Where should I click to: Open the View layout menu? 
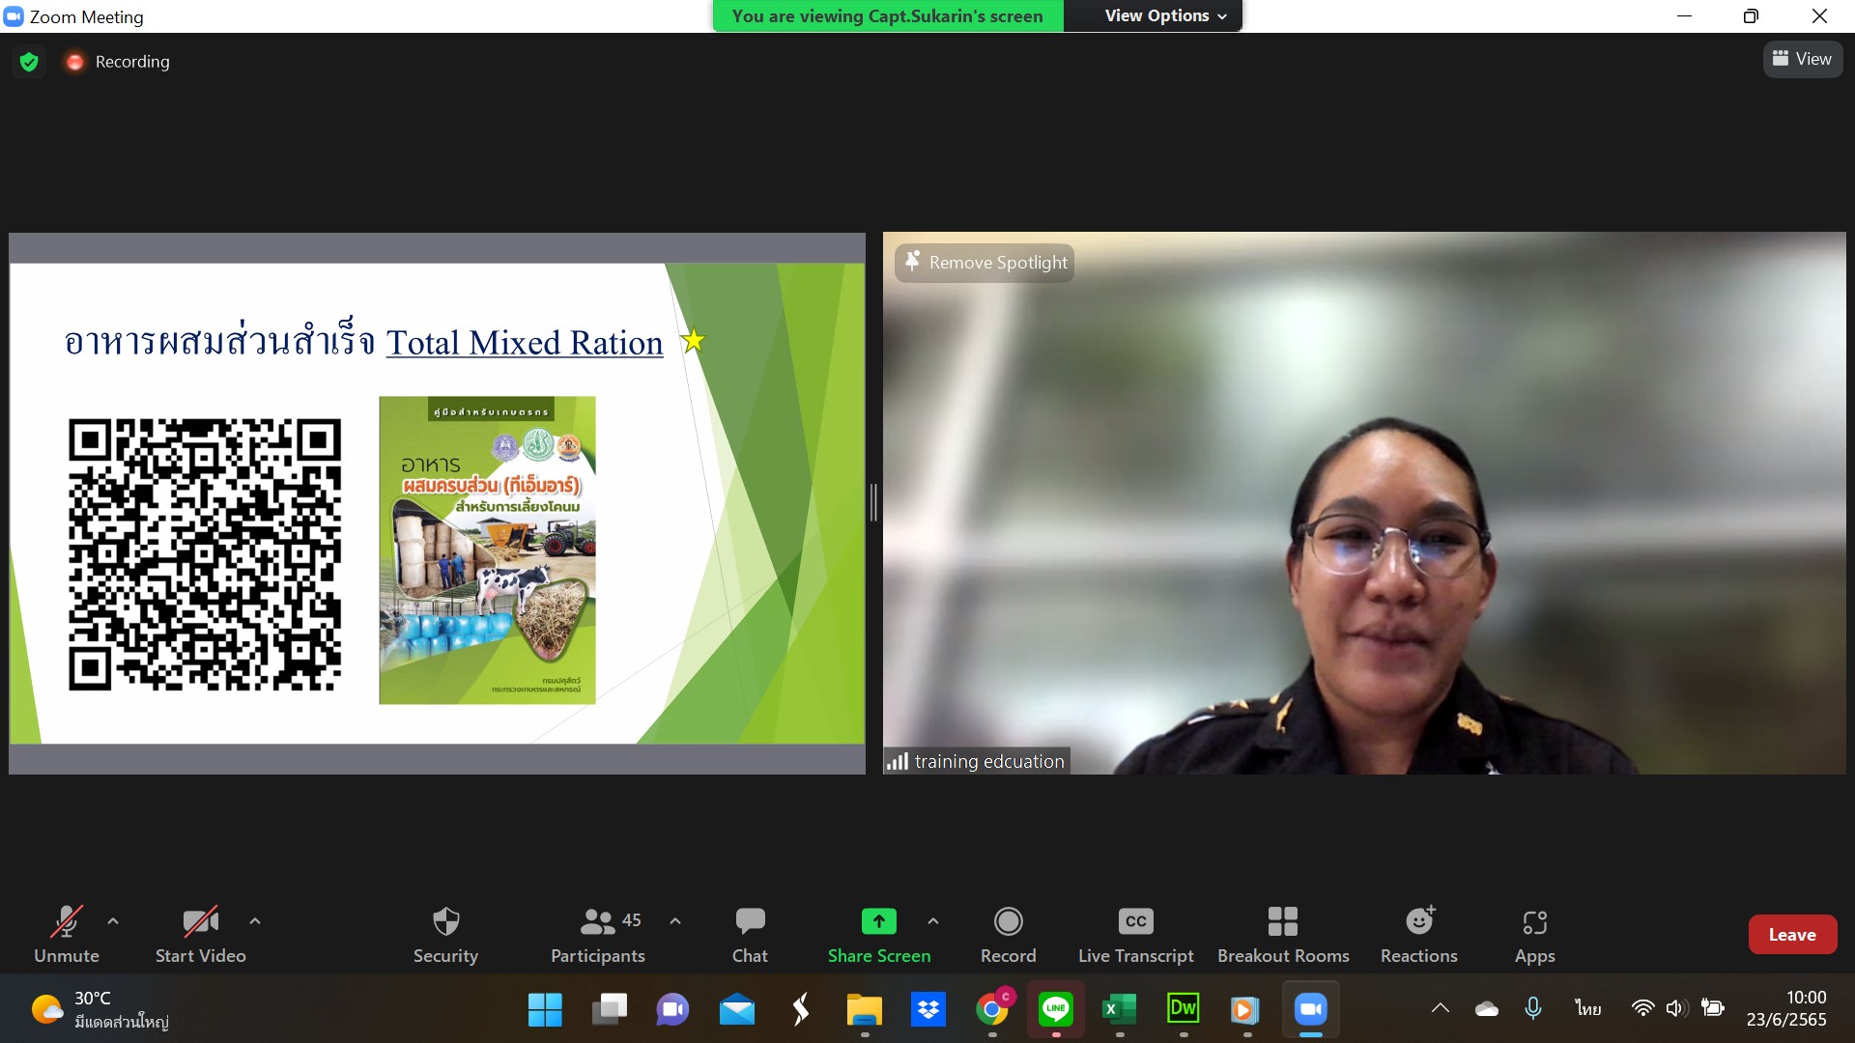1803,59
